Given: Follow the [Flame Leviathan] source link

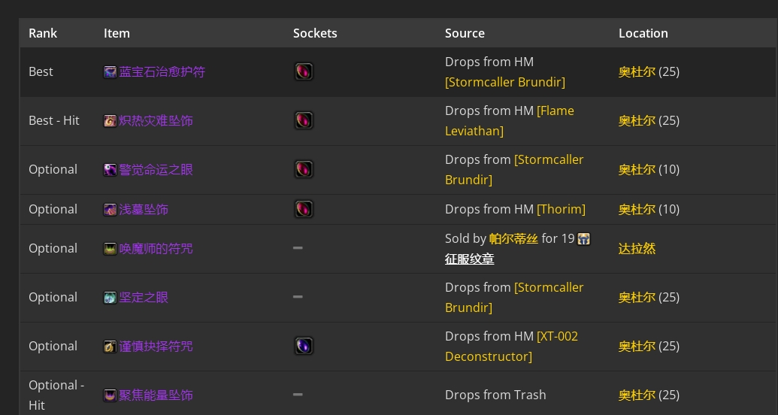Looking at the screenshot, I should pyautogui.click(x=510, y=120).
